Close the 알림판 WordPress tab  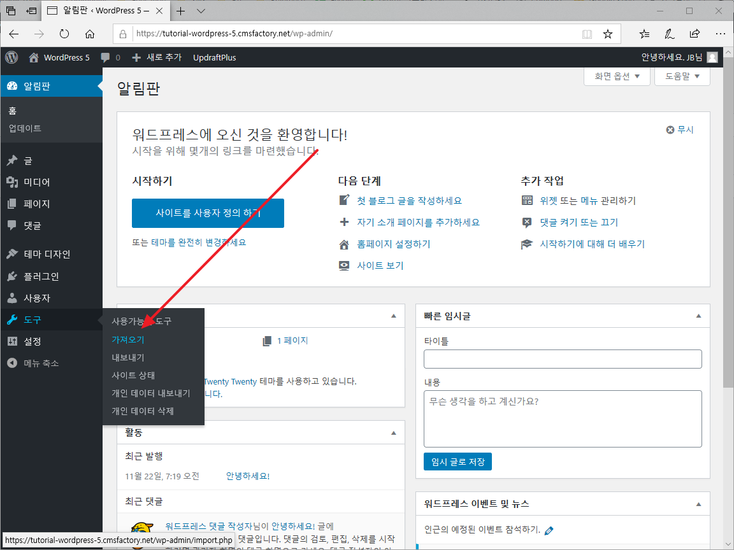(x=159, y=11)
